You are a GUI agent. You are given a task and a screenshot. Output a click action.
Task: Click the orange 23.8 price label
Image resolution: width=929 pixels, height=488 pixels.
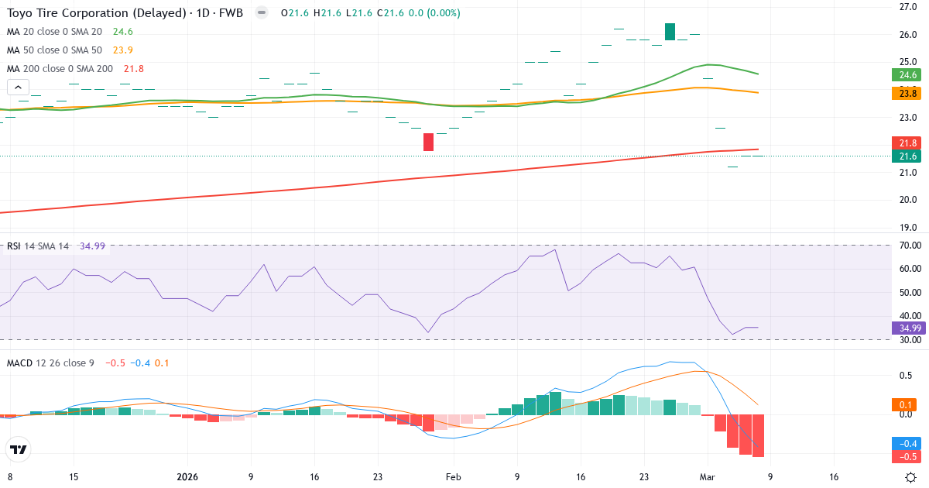907,93
